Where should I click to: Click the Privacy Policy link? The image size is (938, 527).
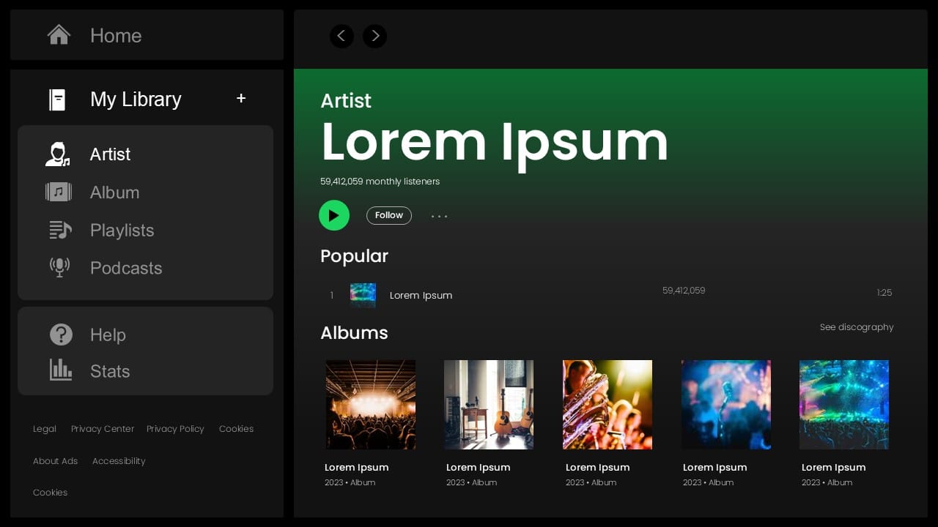[175, 429]
